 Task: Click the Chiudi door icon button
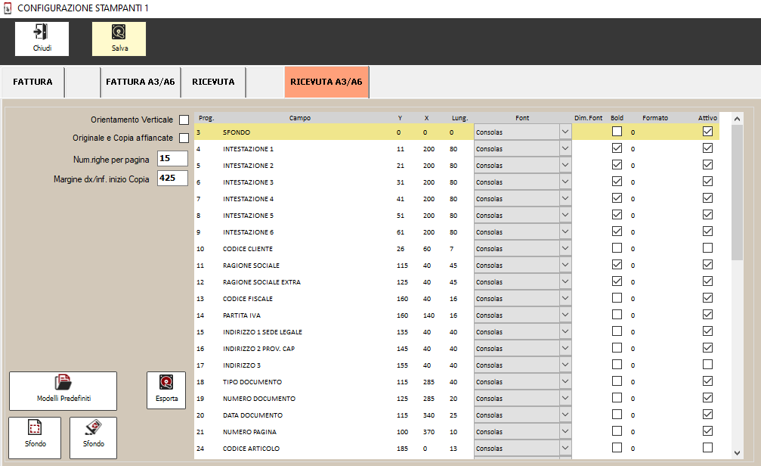point(42,38)
